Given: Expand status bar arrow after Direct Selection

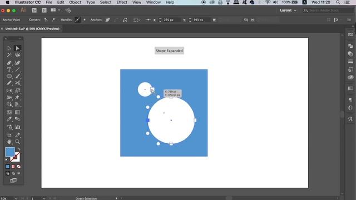Looking at the screenshot, I should click(x=116, y=198).
